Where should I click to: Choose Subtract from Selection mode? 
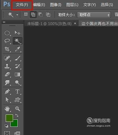(40, 14)
